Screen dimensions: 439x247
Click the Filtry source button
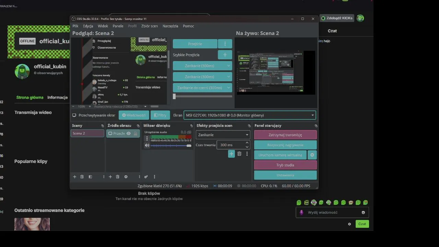coord(160,115)
